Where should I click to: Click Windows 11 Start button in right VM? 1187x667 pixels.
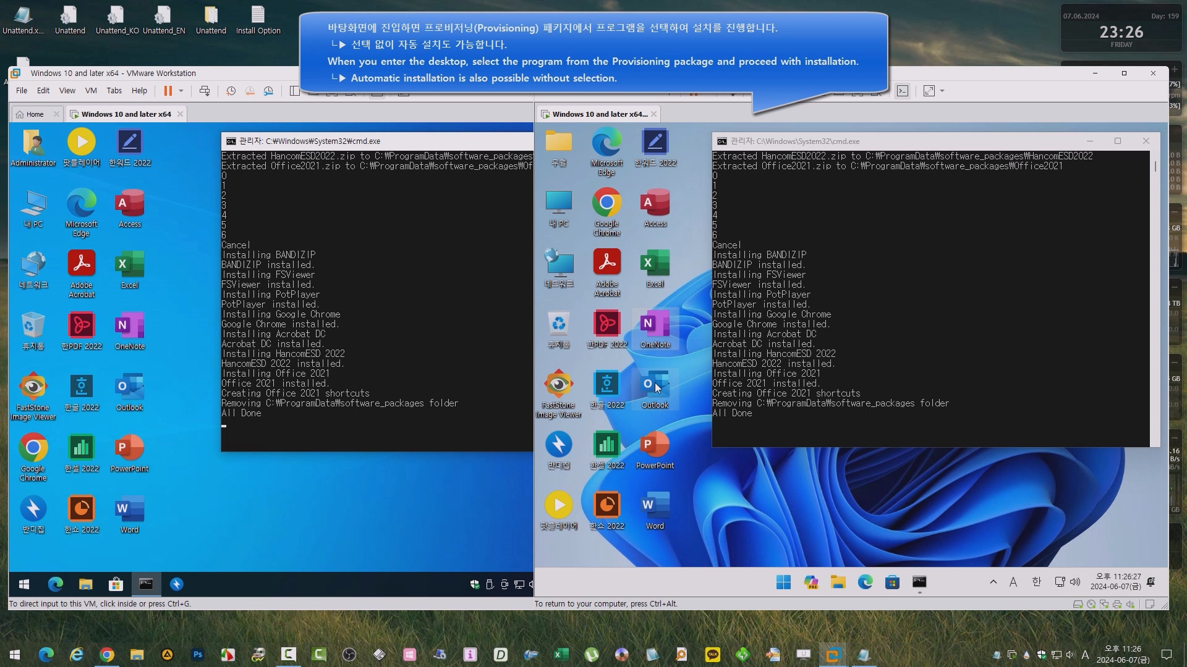pyautogui.click(x=783, y=582)
